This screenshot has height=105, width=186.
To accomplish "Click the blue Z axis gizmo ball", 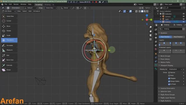I will click(x=147, y=15).
